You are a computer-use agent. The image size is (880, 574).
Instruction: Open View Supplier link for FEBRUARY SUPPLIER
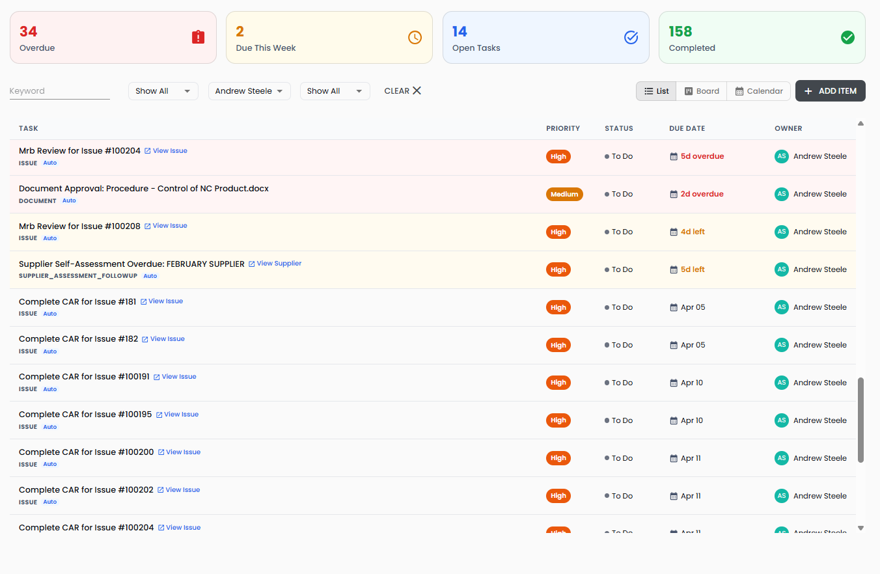click(279, 264)
